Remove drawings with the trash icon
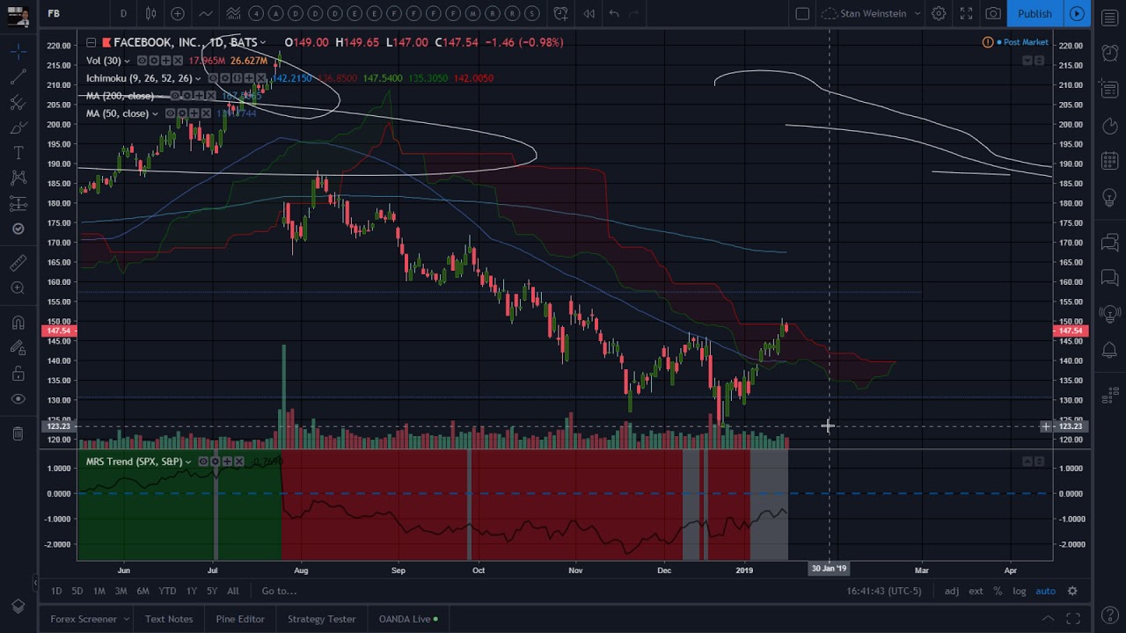The width and height of the screenshot is (1126, 633). point(18,433)
